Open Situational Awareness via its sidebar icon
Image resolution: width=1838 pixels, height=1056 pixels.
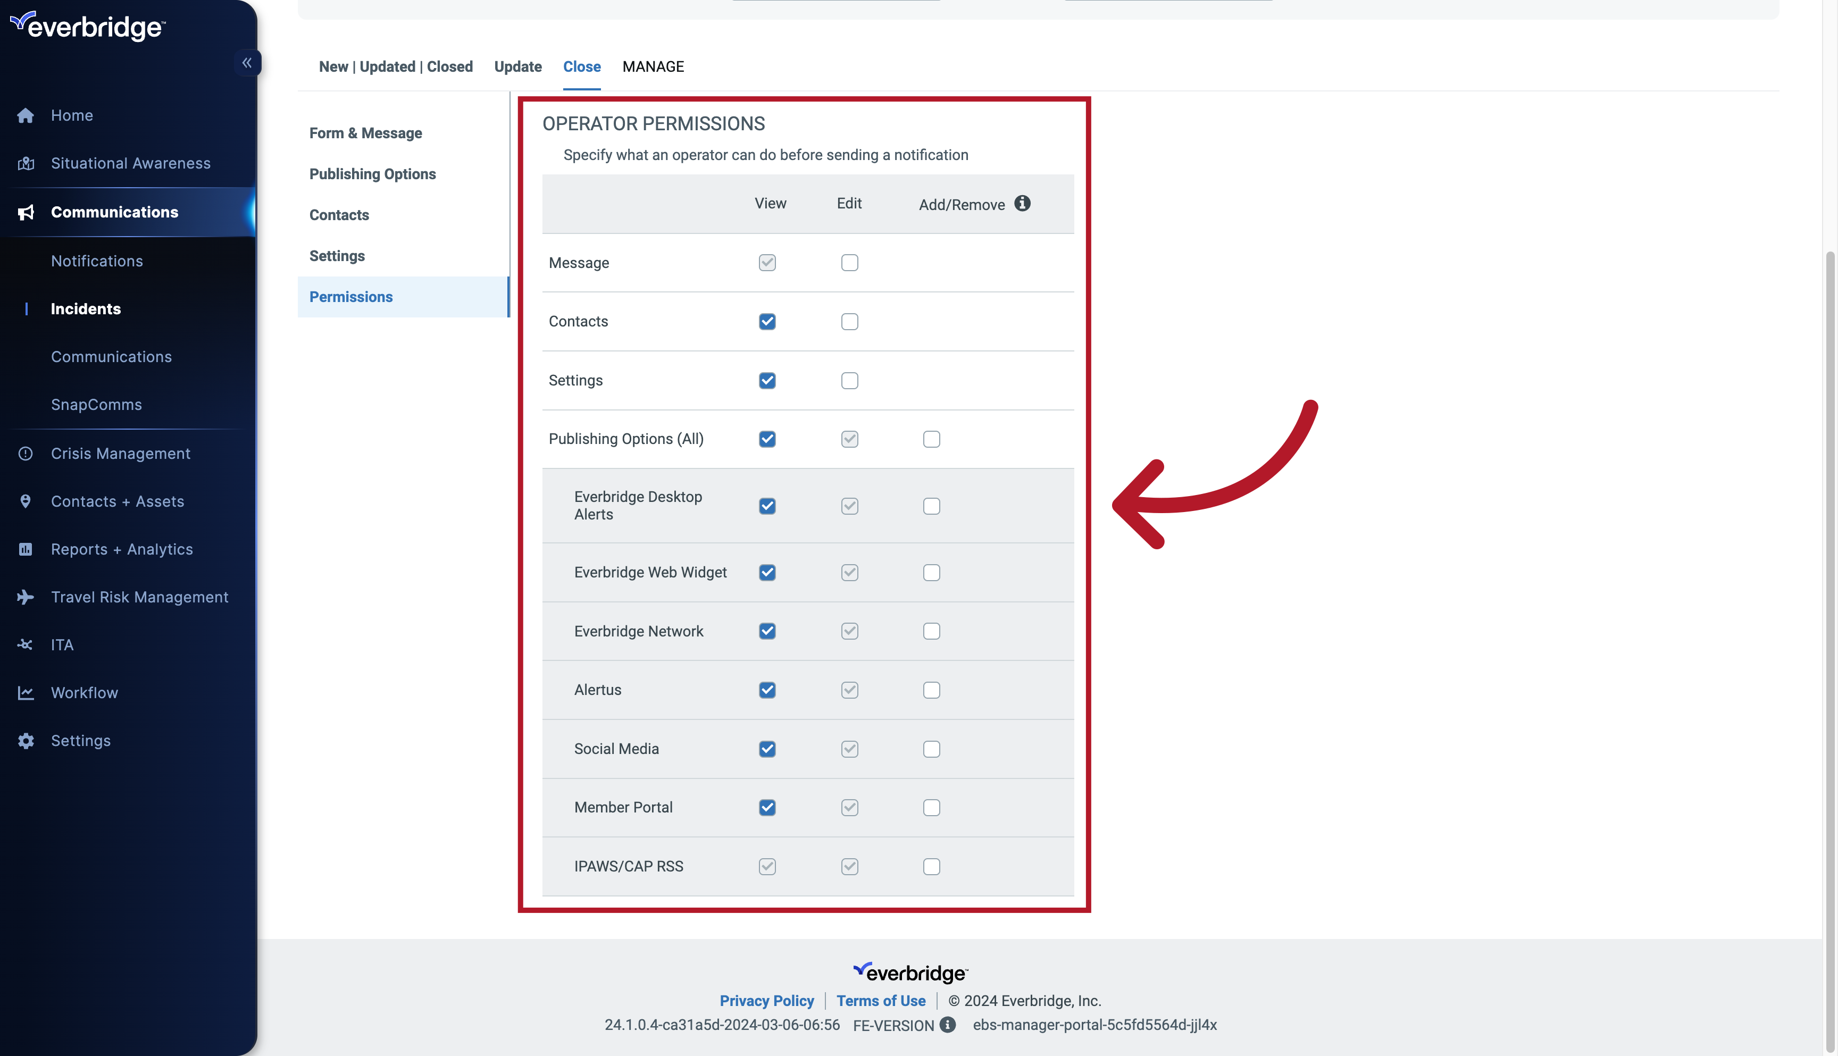pos(26,163)
